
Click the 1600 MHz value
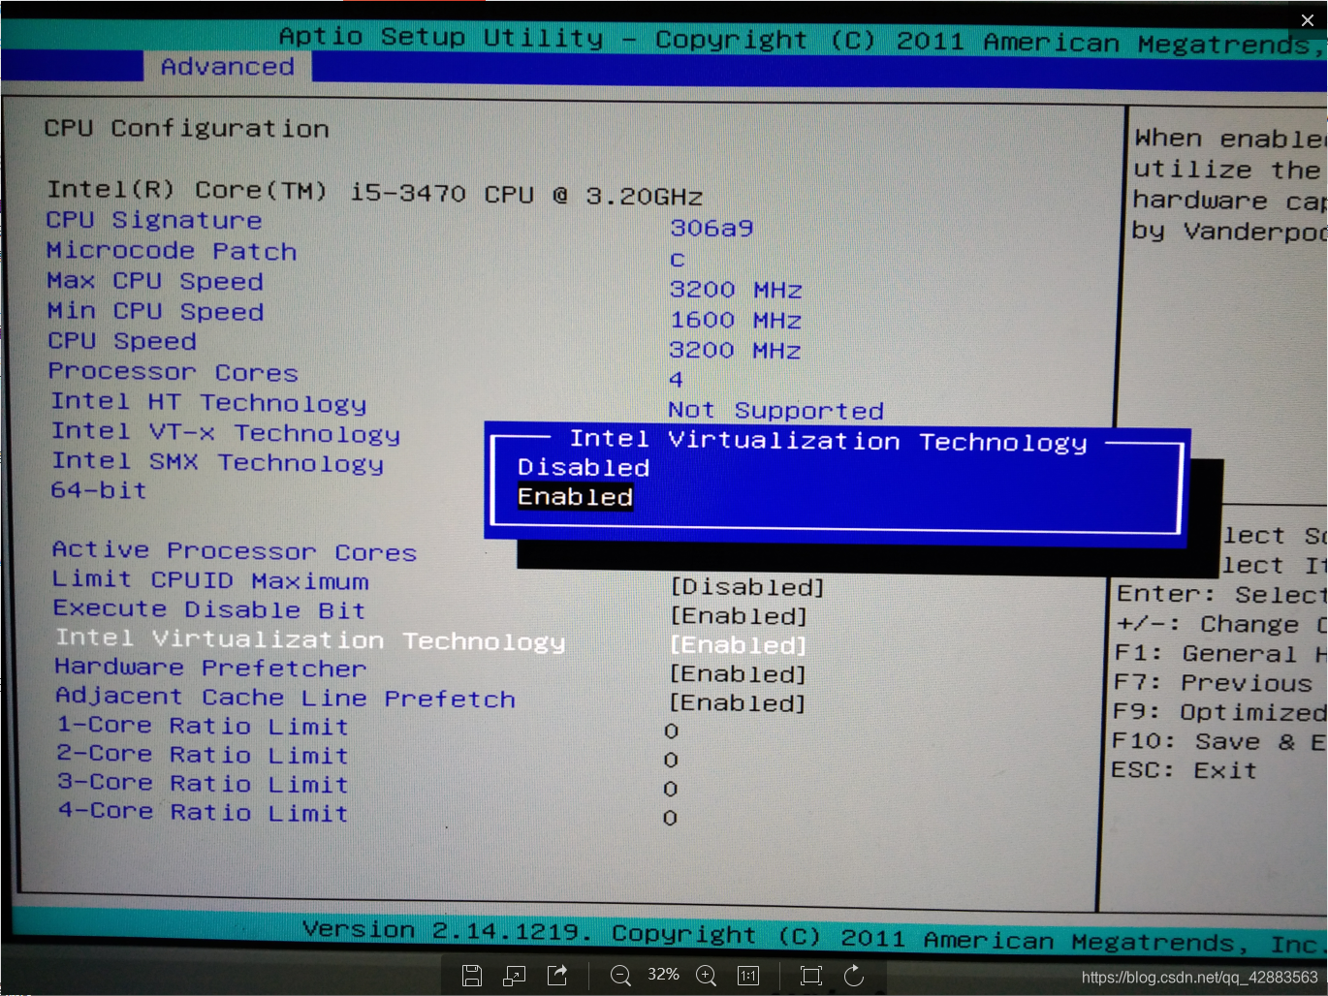[x=736, y=320]
